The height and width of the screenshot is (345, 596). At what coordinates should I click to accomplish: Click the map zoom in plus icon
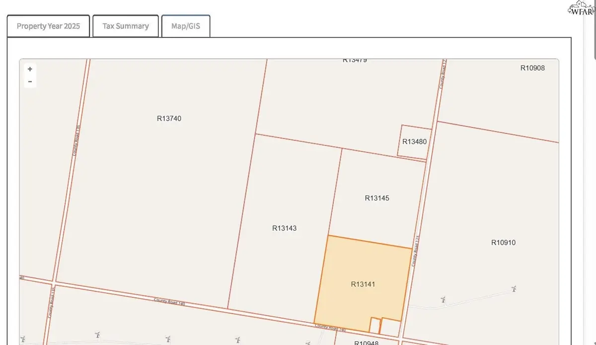coord(30,69)
